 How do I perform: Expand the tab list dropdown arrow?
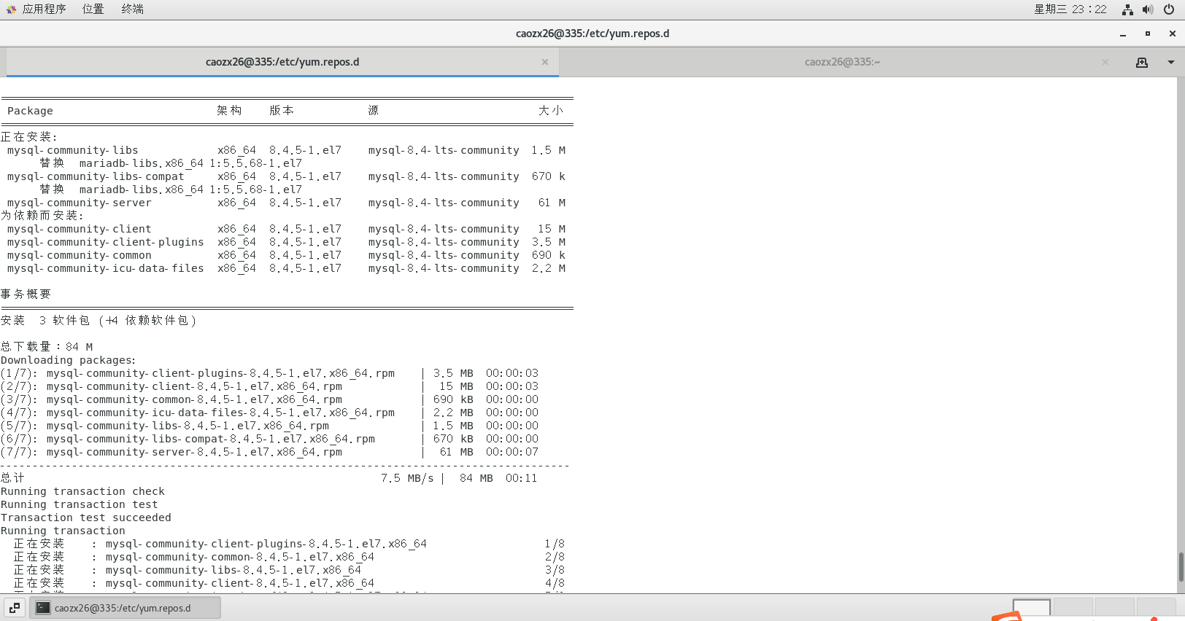click(x=1171, y=63)
